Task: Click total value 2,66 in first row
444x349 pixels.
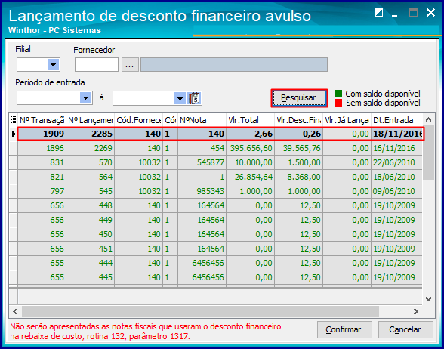Action: coord(251,134)
